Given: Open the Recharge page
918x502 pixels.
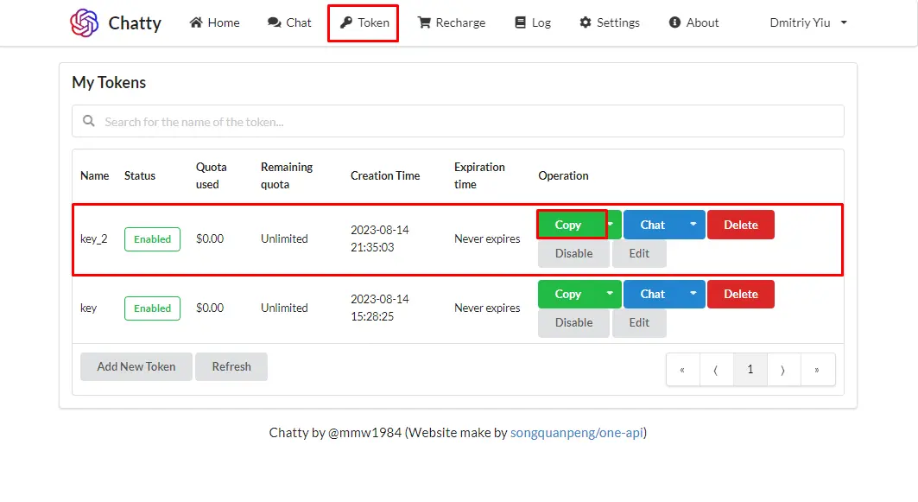Looking at the screenshot, I should click(452, 22).
